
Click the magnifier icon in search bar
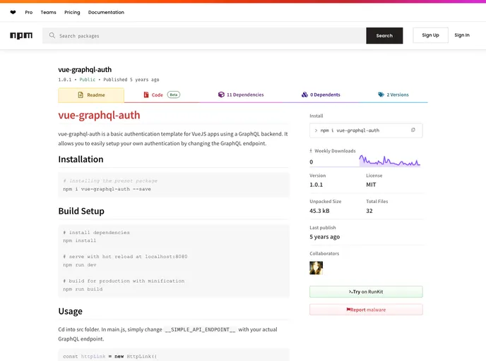click(52, 35)
